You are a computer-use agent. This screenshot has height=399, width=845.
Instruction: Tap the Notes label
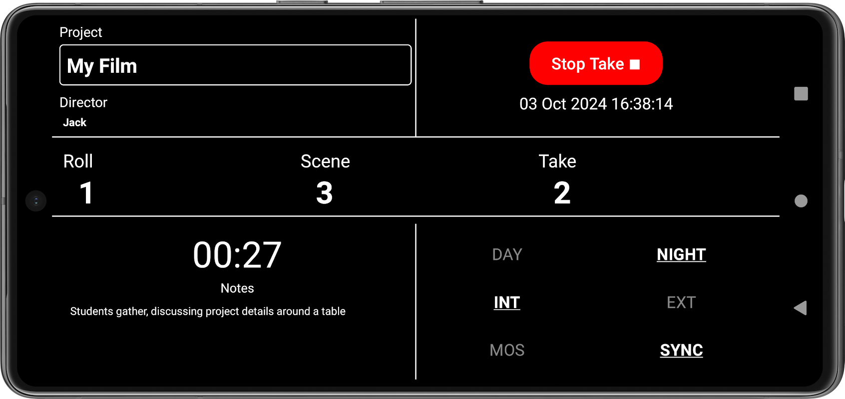237,288
